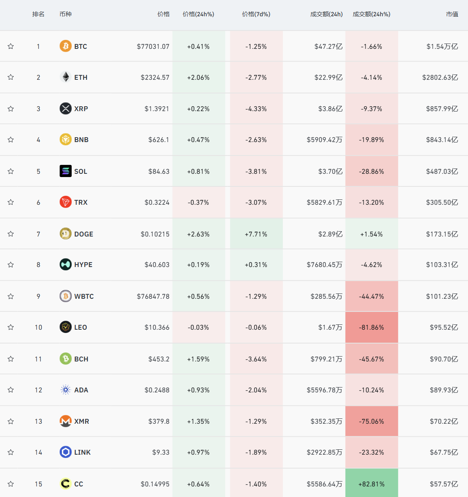
Task: Click the Monero XMR logo
Action: 66,421
